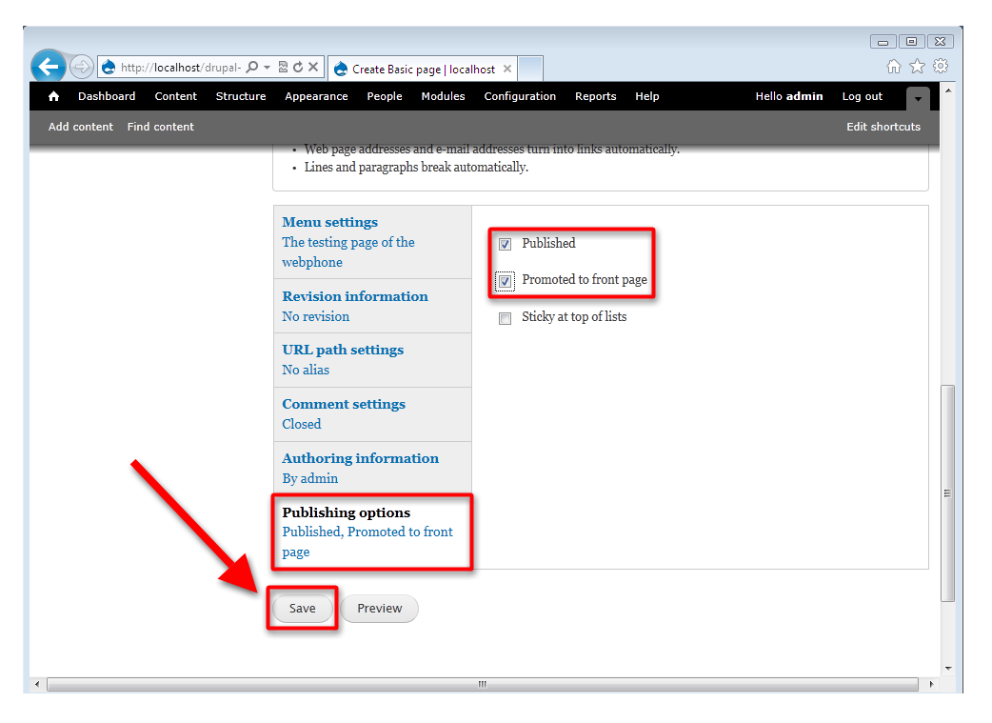Viewport: 992px width, 723px height.
Task: Open the Menu settings vertical tab
Action: click(x=329, y=222)
